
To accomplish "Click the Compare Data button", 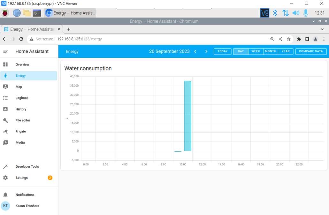I will 311,51.
